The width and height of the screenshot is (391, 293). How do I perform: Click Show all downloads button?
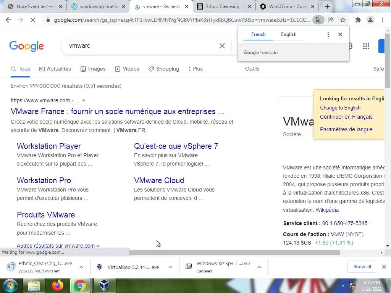362,267
